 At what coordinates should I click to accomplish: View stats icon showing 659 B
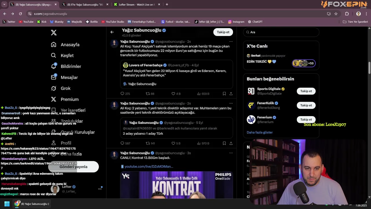pyautogui.click(x=199, y=94)
